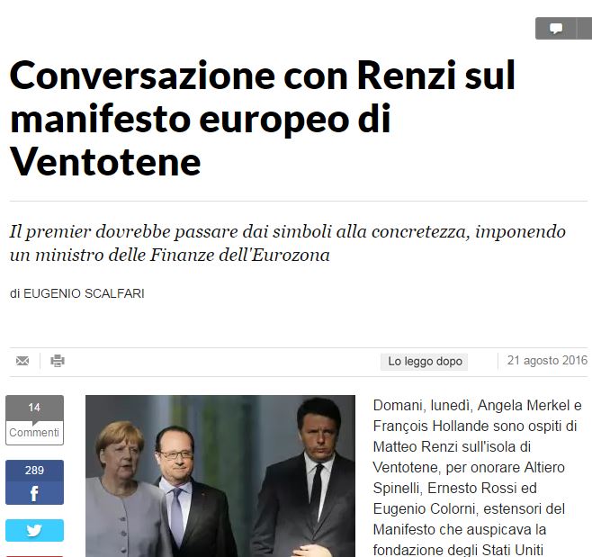This screenshot has width=592, height=557.
Task: Click the Lo leggo dopo button
Action: coord(425,362)
